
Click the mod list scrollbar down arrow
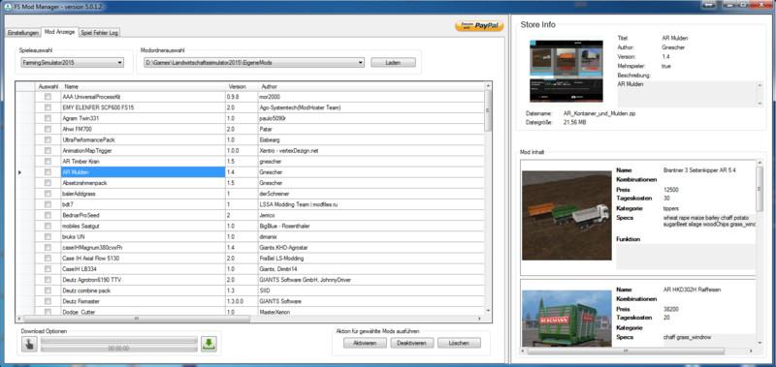tap(488, 310)
